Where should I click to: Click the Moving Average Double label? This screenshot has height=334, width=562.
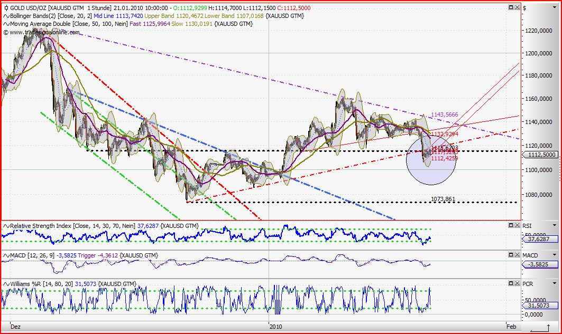[40, 24]
